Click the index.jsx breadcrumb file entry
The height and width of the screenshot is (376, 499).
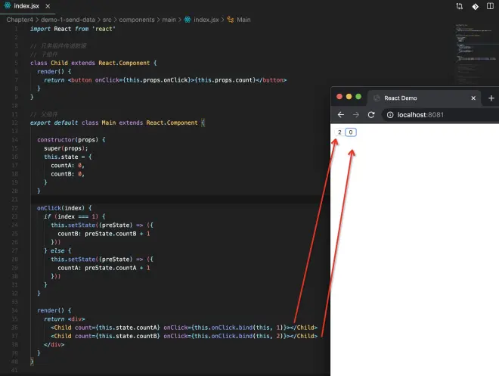[206, 20]
